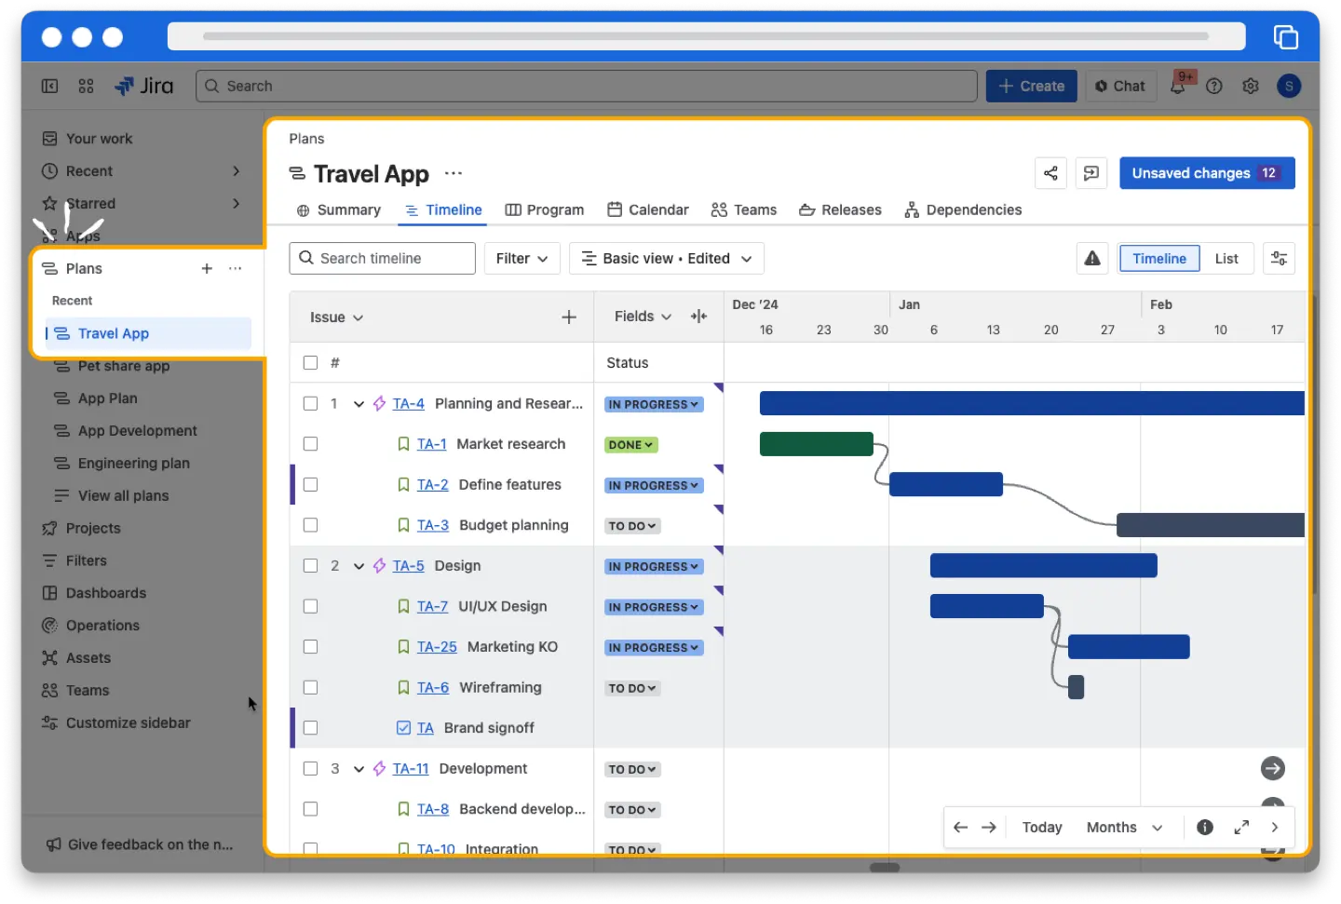
Task: Open notifications bell icon
Action: click(1178, 86)
